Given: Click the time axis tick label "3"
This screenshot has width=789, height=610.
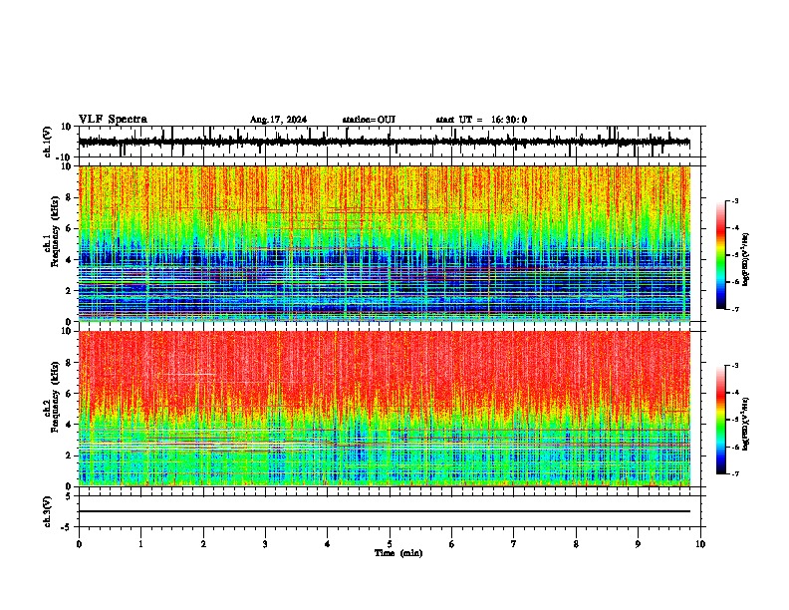Looking at the screenshot, I should click(x=265, y=544).
